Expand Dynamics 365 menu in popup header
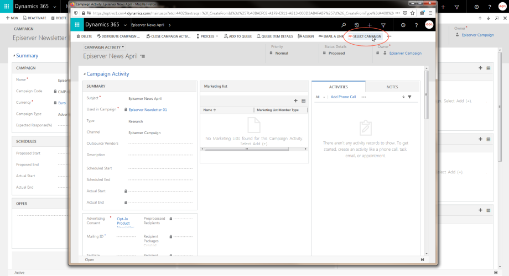 point(125,25)
